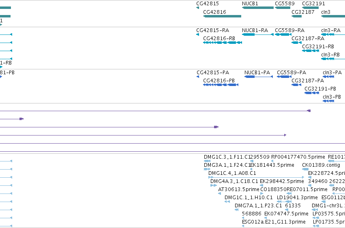This screenshot has width=345, height=228.
Task: Click the DMG1C.3_1.F11.C1 EST label
Action: 227,157
